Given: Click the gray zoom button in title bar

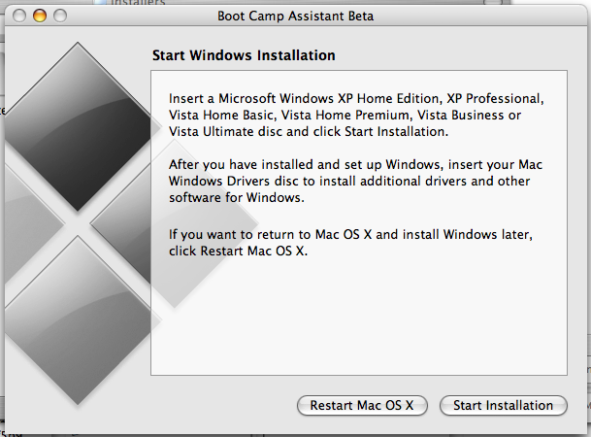Looking at the screenshot, I should [x=59, y=16].
